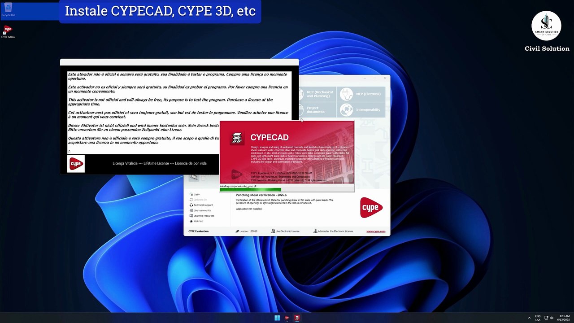Click the 'Installing components' status text
This screenshot has height=323, width=574.
click(x=238, y=186)
